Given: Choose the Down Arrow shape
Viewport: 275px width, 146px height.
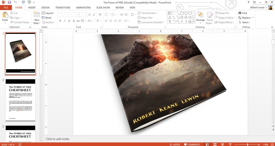Looking at the screenshot, I should point(186,17).
